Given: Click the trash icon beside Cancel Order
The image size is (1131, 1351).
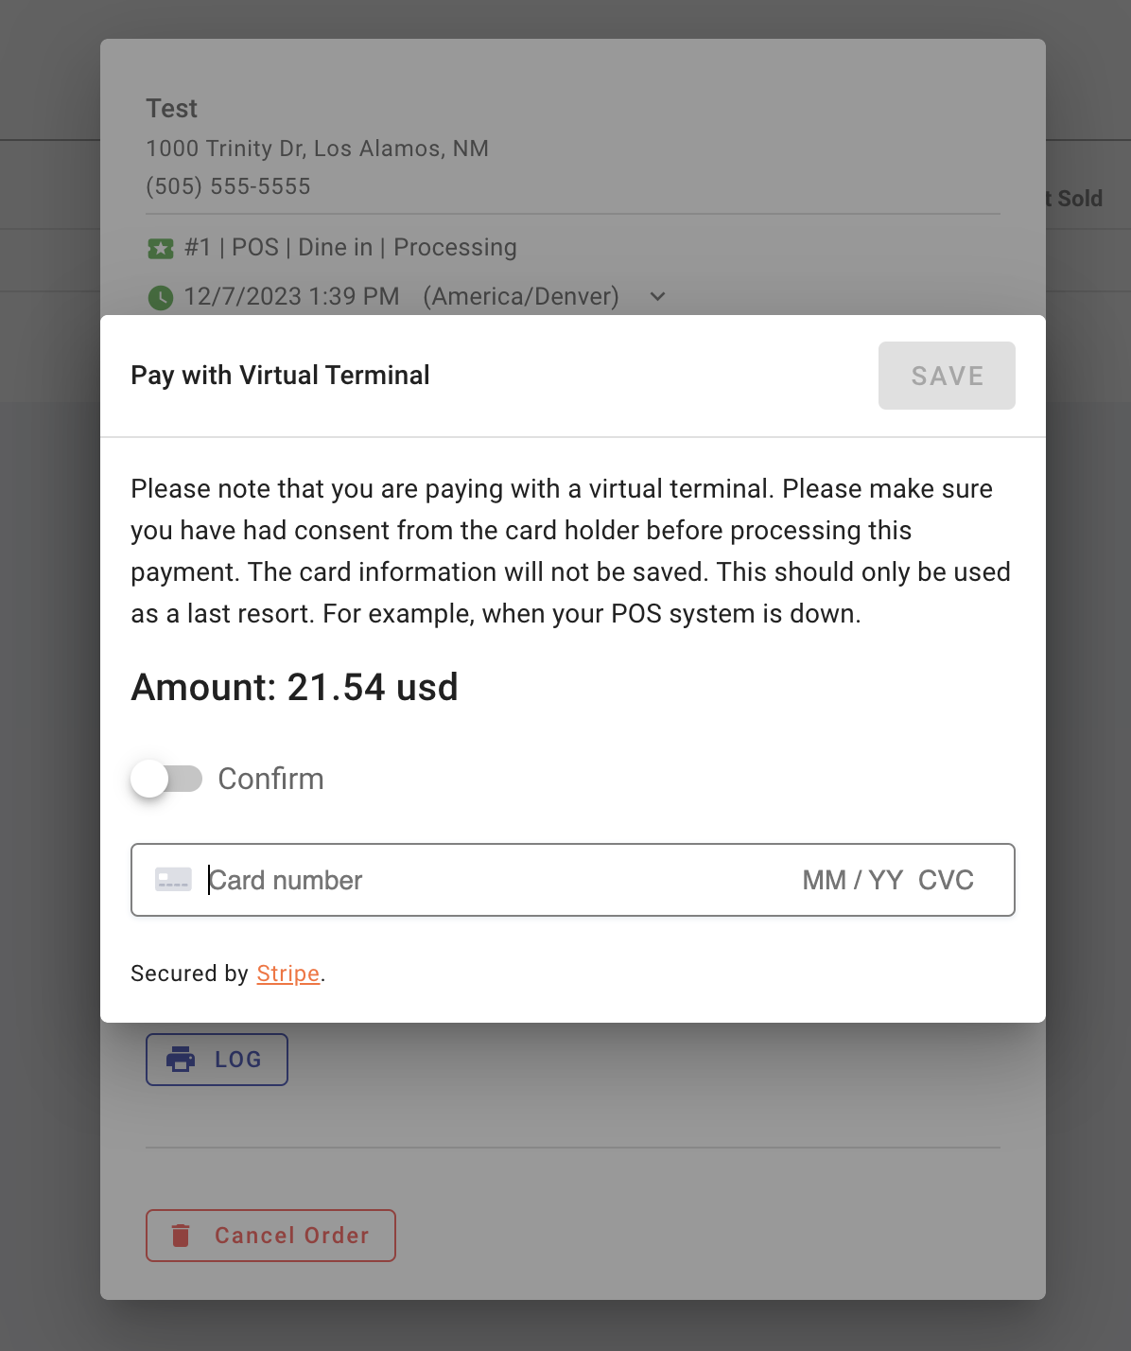Looking at the screenshot, I should (x=181, y=1235).
